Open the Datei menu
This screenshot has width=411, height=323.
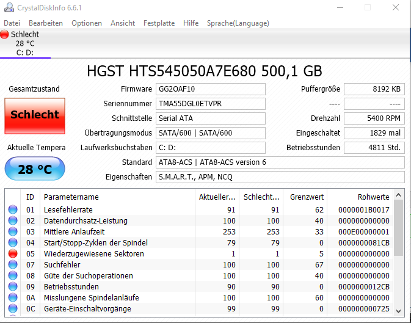(x=12, y=23)
